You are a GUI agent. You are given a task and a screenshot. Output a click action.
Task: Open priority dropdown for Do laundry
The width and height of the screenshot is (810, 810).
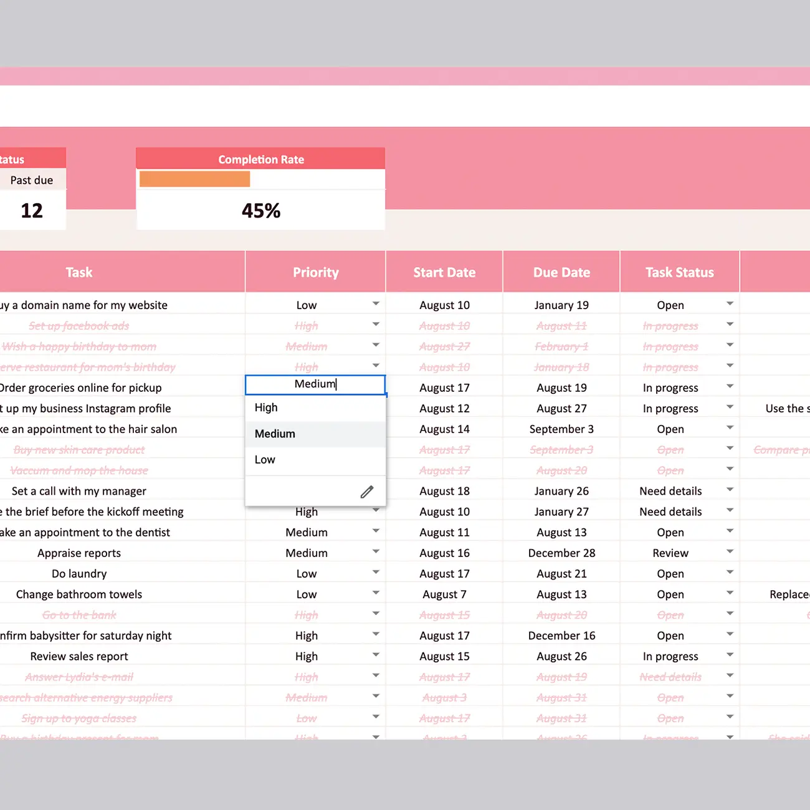pos(376,572)
